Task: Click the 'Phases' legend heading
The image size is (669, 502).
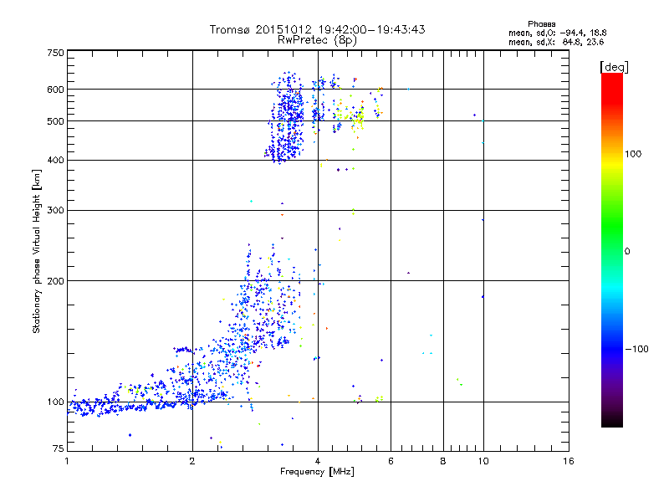Action: 541,24
